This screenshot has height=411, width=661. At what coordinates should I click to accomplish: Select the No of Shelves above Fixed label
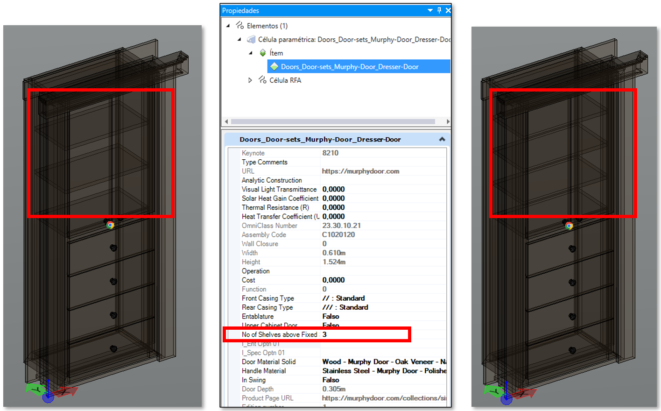coord(280,334)
